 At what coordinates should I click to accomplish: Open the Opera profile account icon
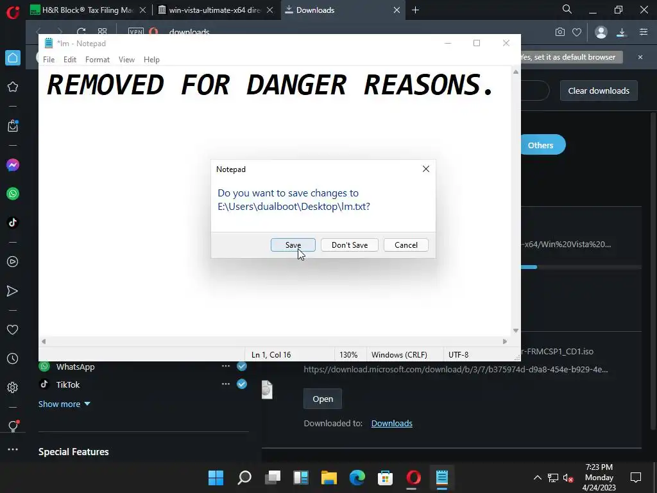tap(601, 32)
